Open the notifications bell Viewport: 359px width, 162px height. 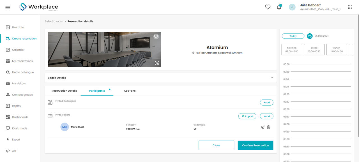(279, 7)
